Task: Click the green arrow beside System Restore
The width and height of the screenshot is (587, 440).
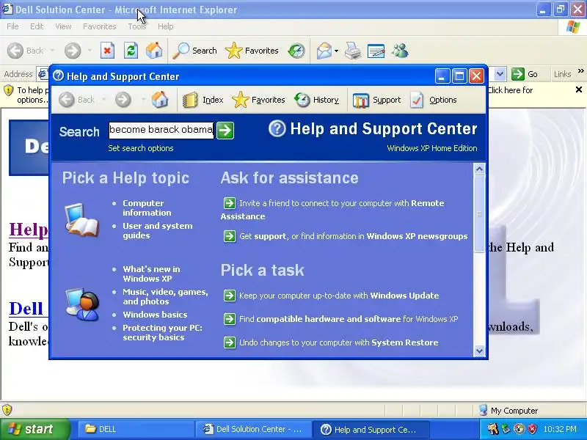Action: pos(230,342)
